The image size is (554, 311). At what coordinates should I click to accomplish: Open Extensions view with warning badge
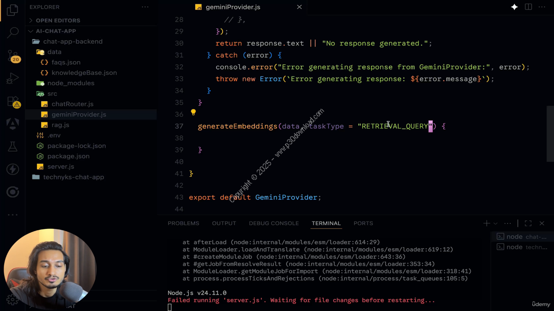click(13, 102)
